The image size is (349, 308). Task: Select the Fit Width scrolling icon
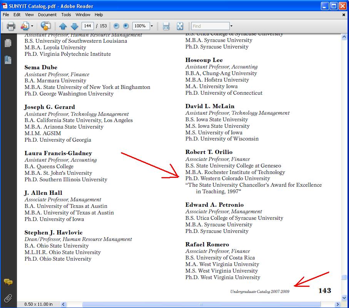pos(166,26)
